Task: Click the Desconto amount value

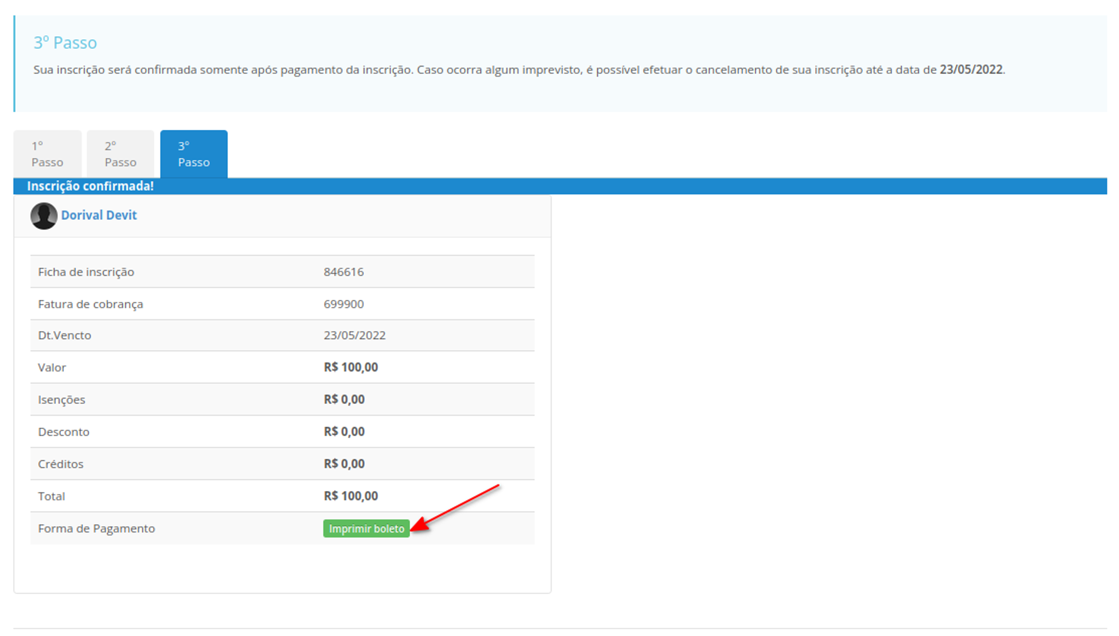Action: pyautogui.click(x=344, y=432)
